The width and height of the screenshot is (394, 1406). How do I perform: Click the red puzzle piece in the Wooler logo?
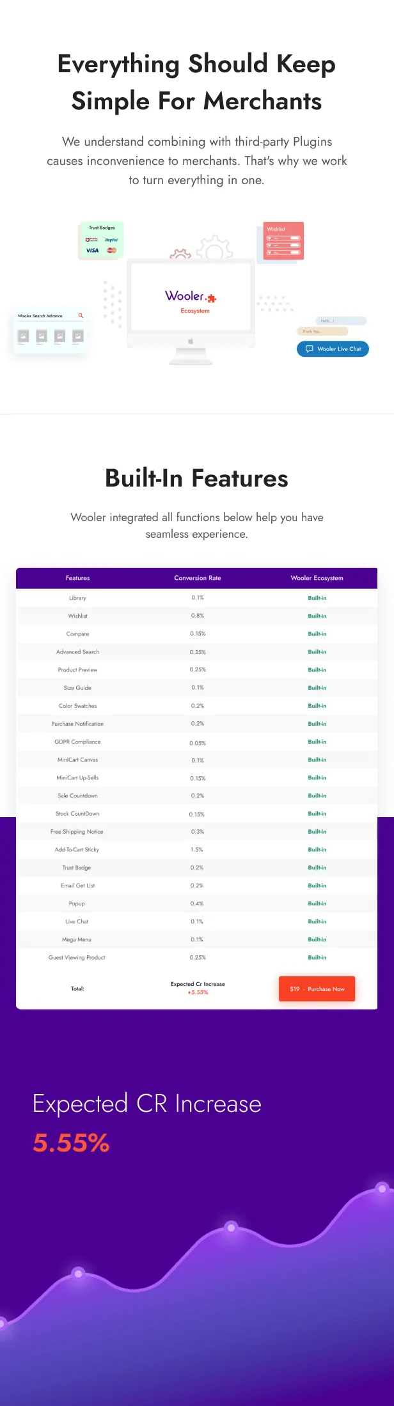212,296
